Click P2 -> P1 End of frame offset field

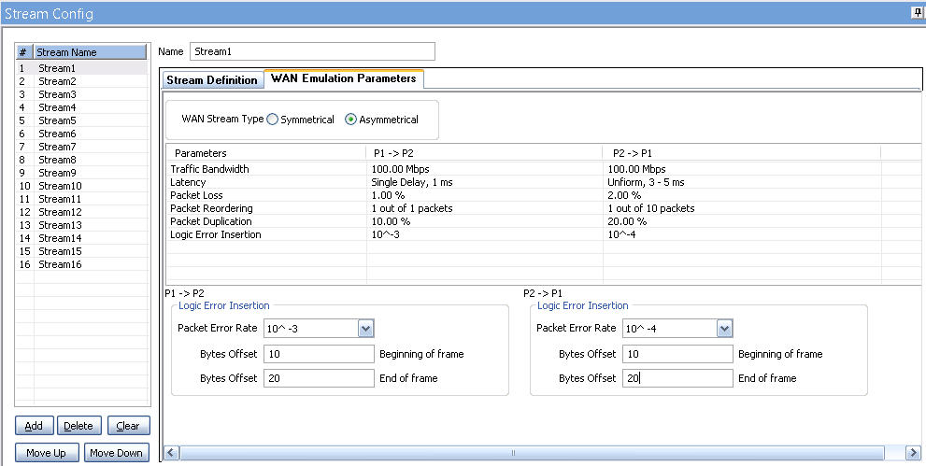pos(677,378)
